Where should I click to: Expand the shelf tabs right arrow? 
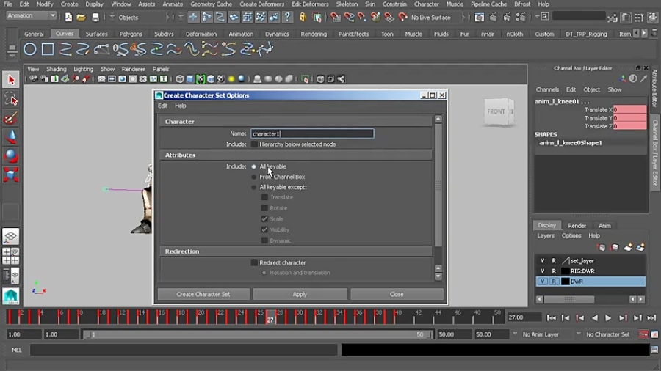644,33
